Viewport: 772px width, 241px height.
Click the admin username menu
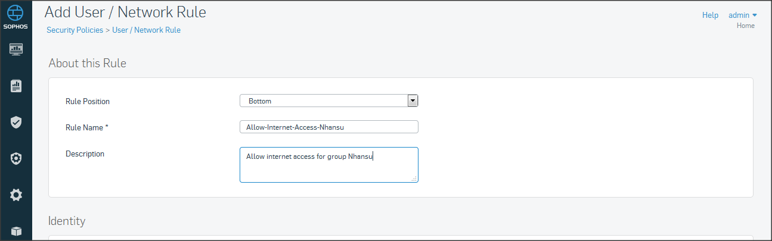(739, 15)
